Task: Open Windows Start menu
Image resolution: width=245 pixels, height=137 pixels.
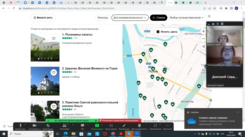Action: tap(4, 134)
